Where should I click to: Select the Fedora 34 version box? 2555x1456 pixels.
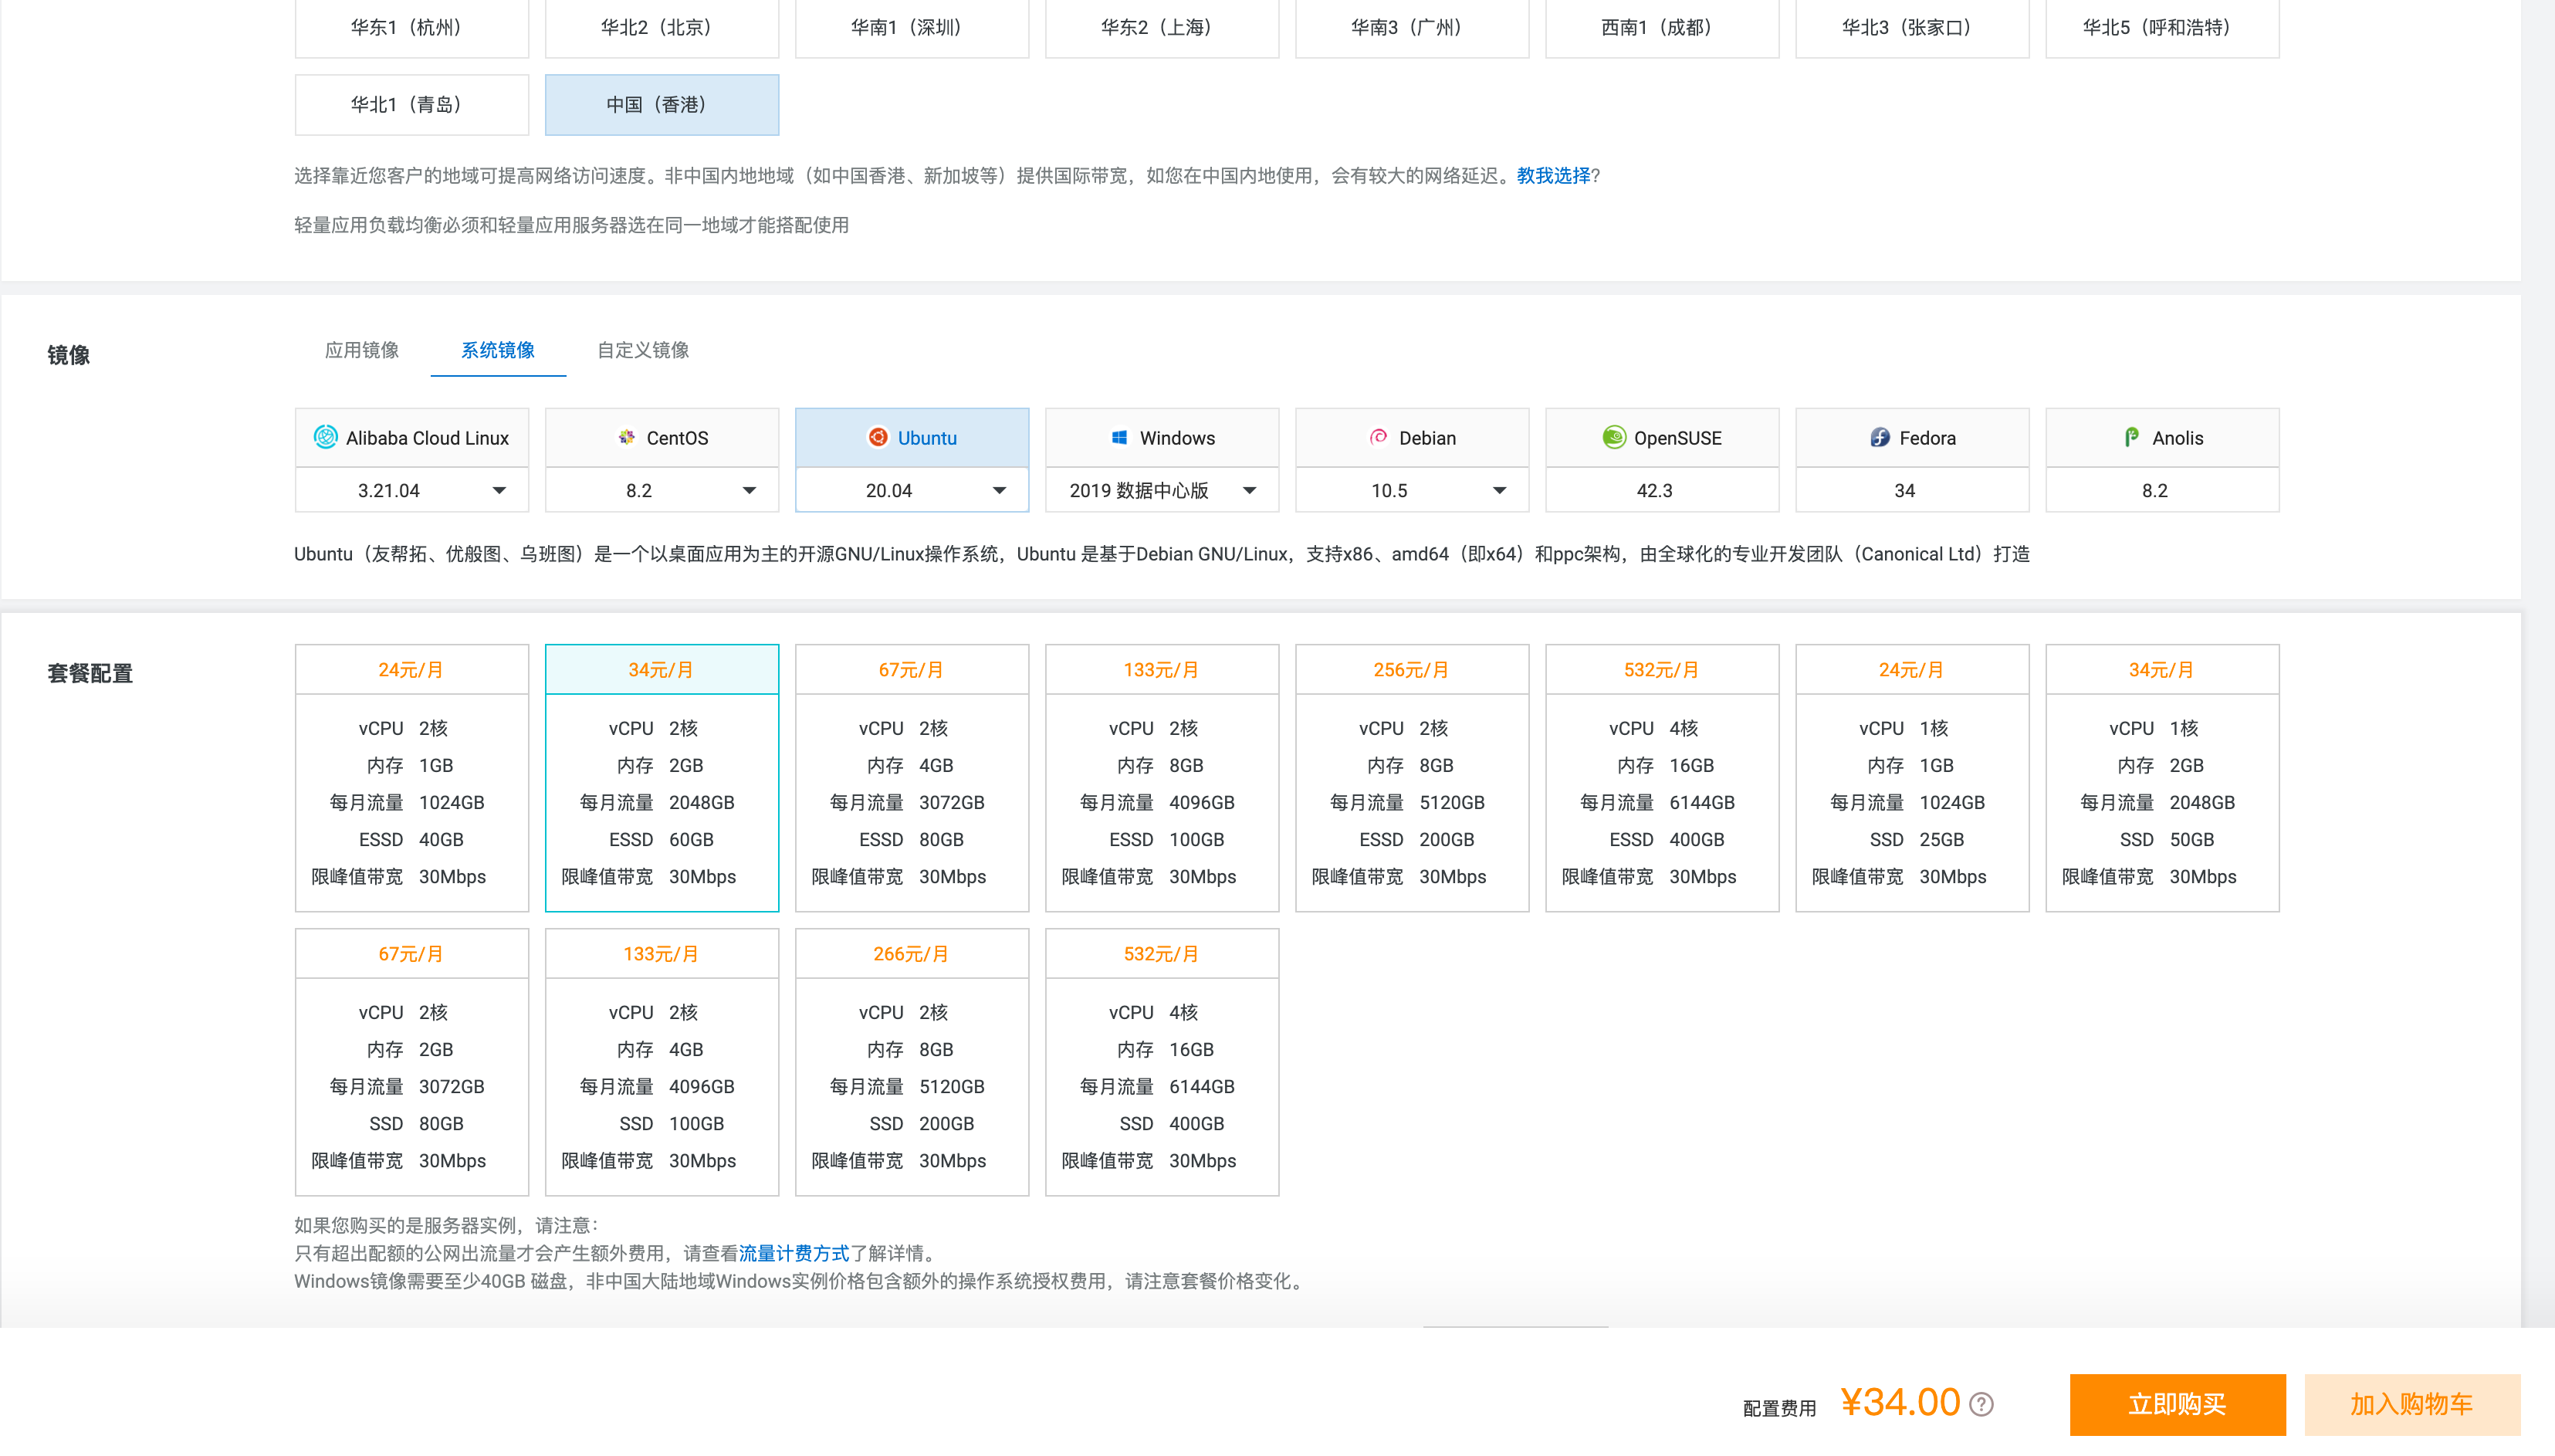click(1912, 490)
